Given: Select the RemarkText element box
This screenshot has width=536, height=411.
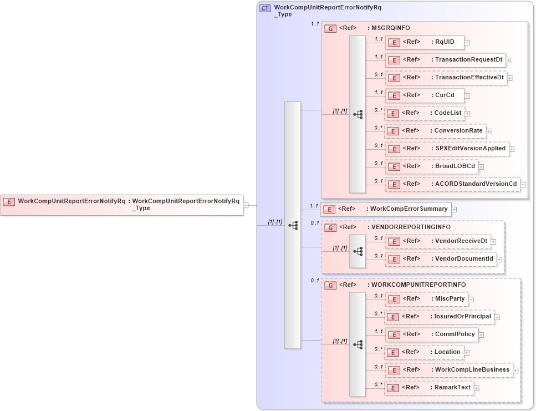Looking at the screenshot, I should tap(430, 388).
